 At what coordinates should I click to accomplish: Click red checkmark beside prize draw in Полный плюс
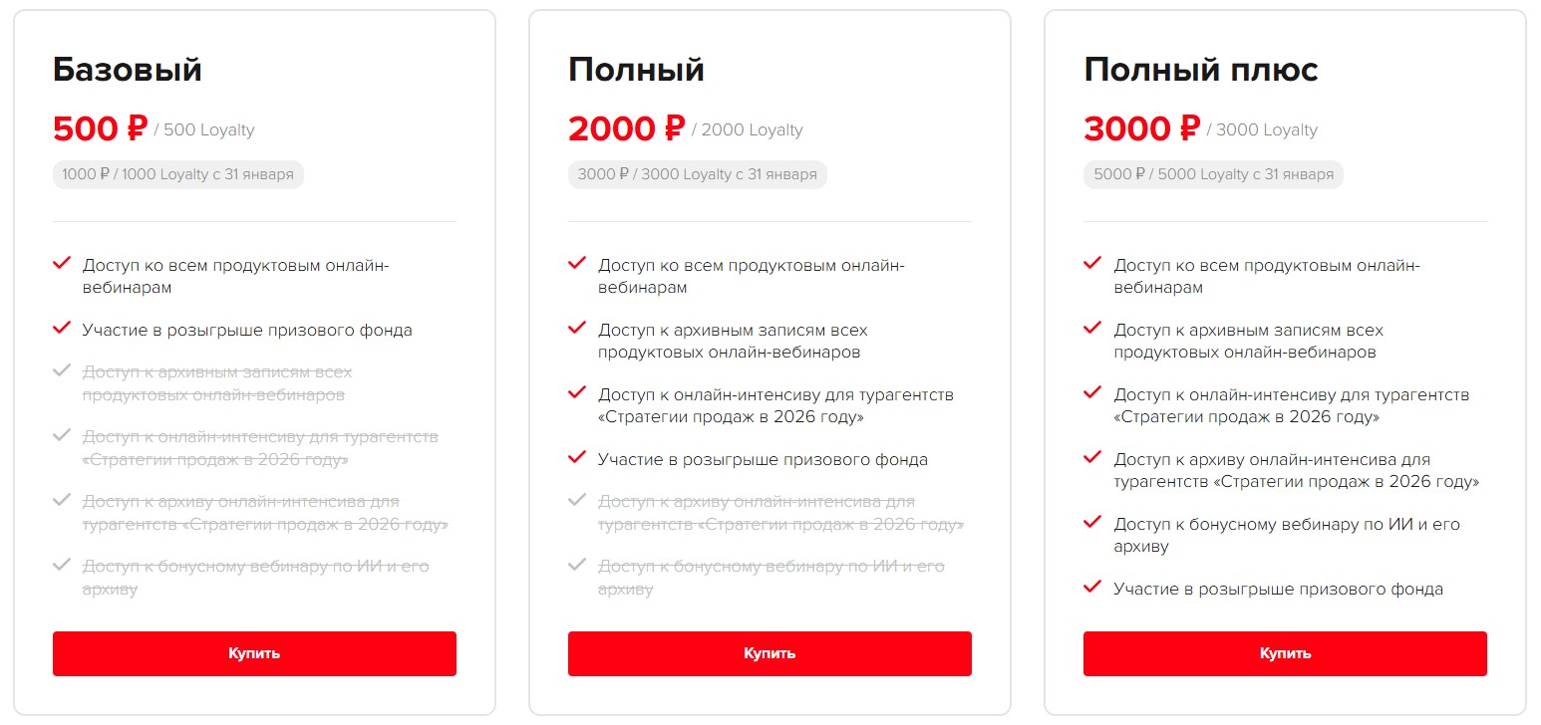1092,587
